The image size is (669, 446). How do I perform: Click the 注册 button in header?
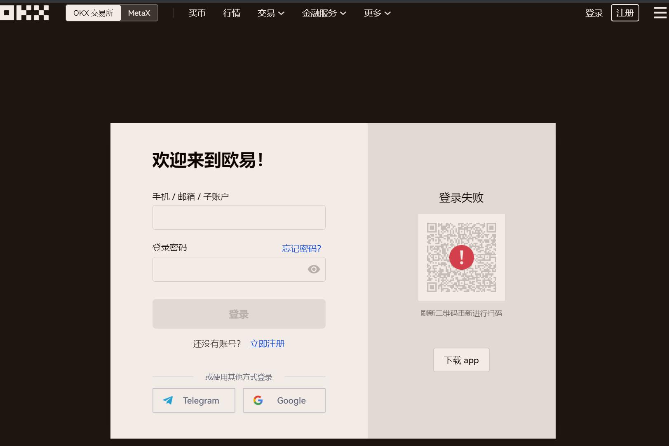point(624,13)
